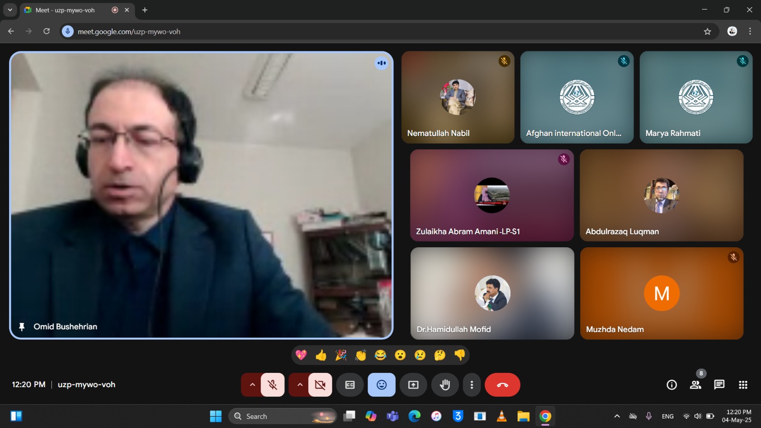Open Chrome profile avatar
The height and width of the screenshot is (428, 761).
pyautogui.click(x=732, y=31)
